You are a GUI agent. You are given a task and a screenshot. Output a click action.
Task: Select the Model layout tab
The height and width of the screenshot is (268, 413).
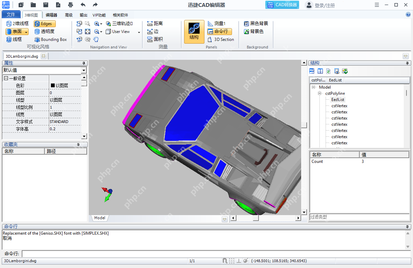[x=99, y=218]
